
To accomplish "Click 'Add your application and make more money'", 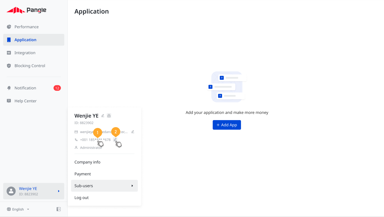I will click(227, 113).
